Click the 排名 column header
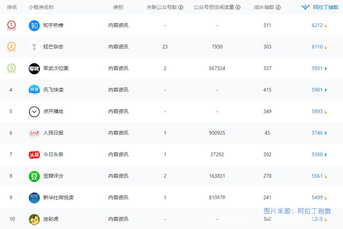 click(x=12, y=7)
